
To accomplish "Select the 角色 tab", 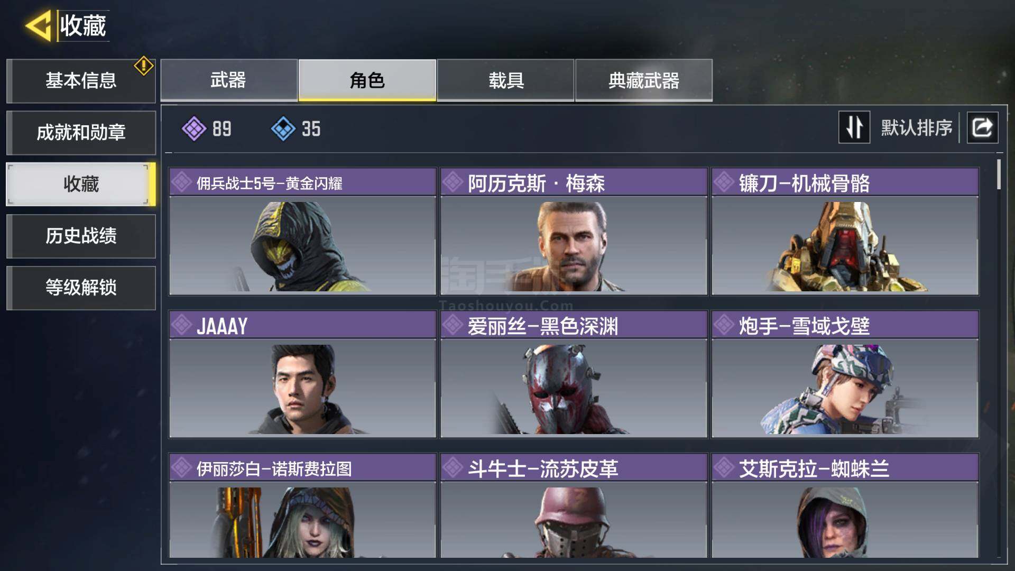I will [x=367, y=80].
